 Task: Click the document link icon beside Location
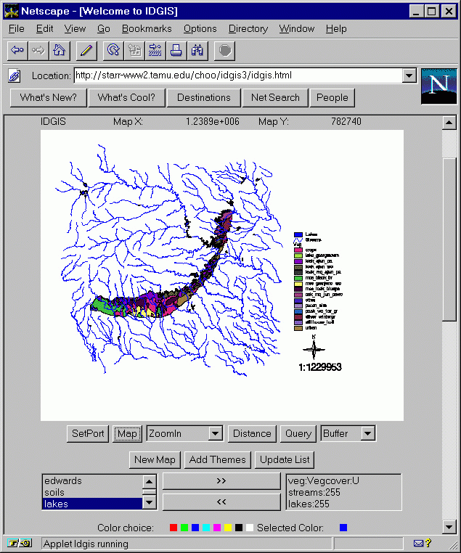[x=15, y=75]
